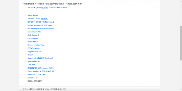Select British Telecom - BT DTRT-4000 link
Screen dimensions: 182x91
(40, 25)
